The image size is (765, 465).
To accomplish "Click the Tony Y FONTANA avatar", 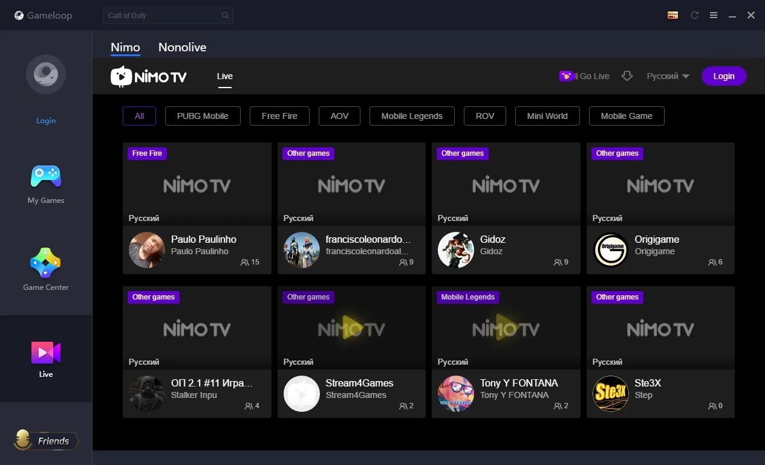I will (x=456, y=394).
